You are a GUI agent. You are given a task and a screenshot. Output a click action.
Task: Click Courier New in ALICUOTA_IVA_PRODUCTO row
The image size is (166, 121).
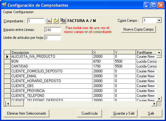tap(146, 57)
